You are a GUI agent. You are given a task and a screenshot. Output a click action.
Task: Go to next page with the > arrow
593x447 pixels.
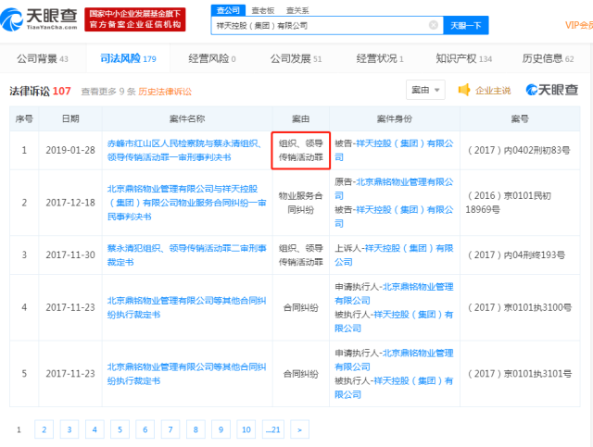click(x=298, y=429)
